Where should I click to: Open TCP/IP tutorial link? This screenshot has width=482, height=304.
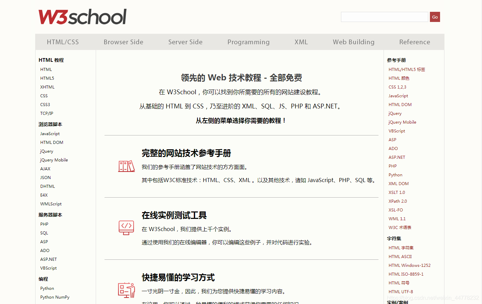point(47,113)
